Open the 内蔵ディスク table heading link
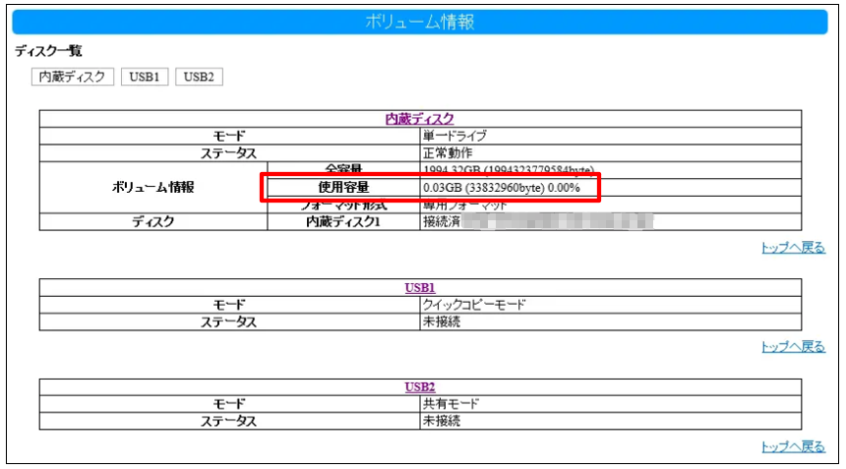This screenshot has width=846, height=469. click(x=420, y=119)
